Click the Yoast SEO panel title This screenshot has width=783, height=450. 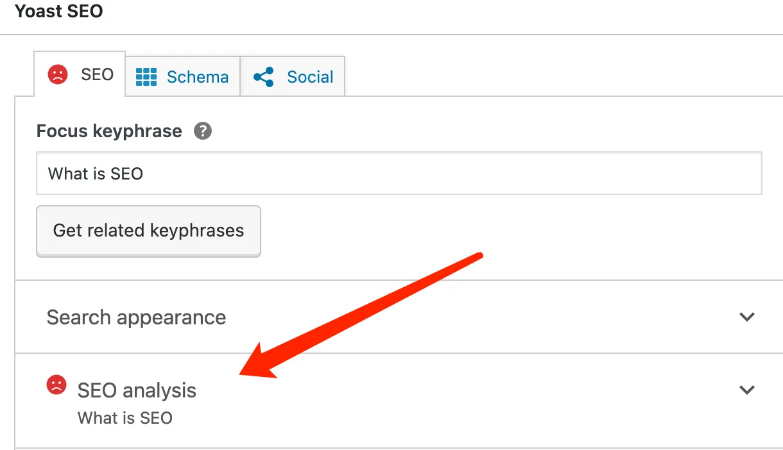[59, 12]
